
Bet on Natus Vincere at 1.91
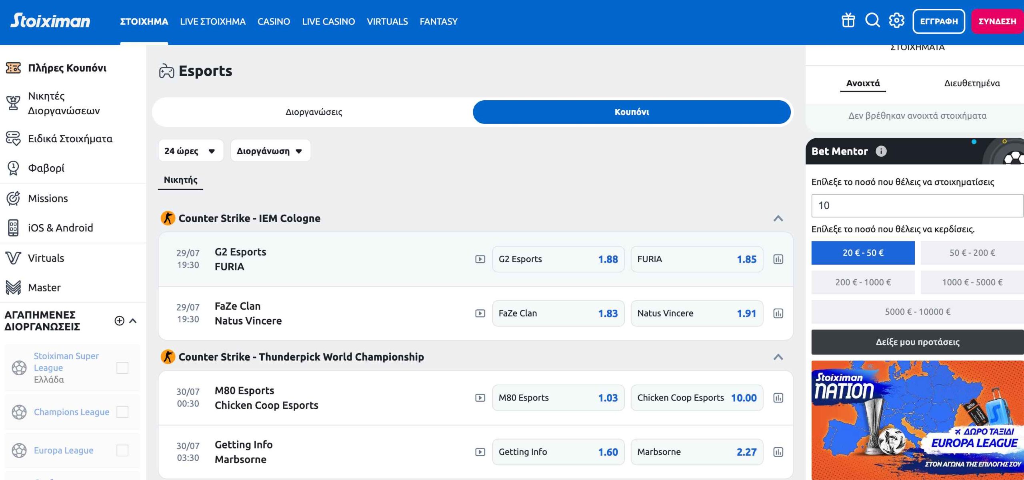(x=697, y=313)
